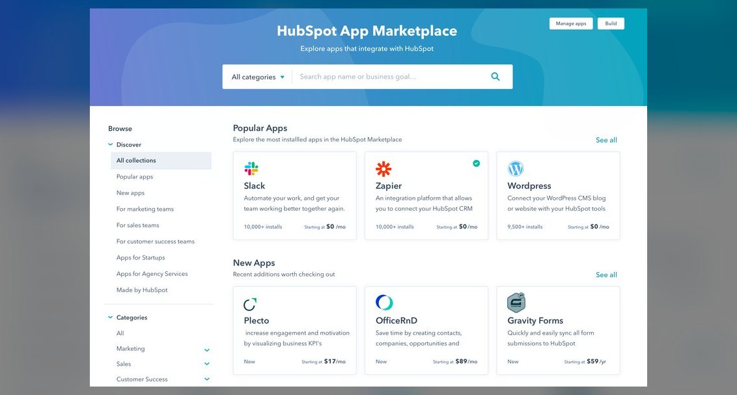This screenshot has width=737, height=395.
Task: Open the Gravity Forms app title
Action: coord(535,321)
